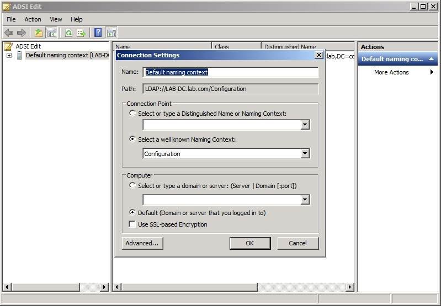
Task: Open the File menu
Action: (11, 19)
